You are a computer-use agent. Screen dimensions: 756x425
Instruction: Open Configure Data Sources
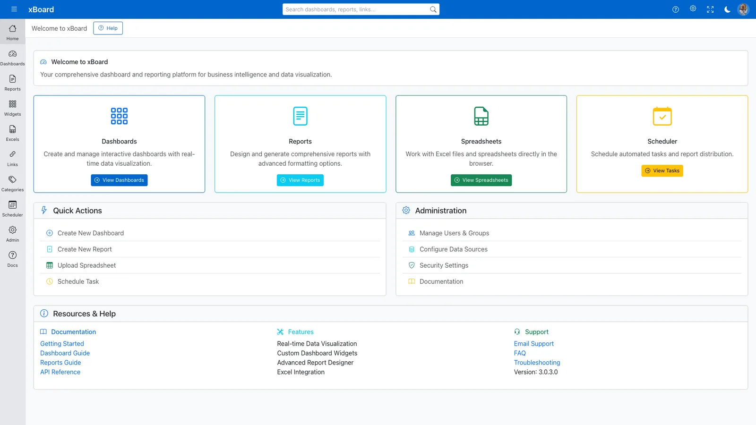click(x=572, y=249)
